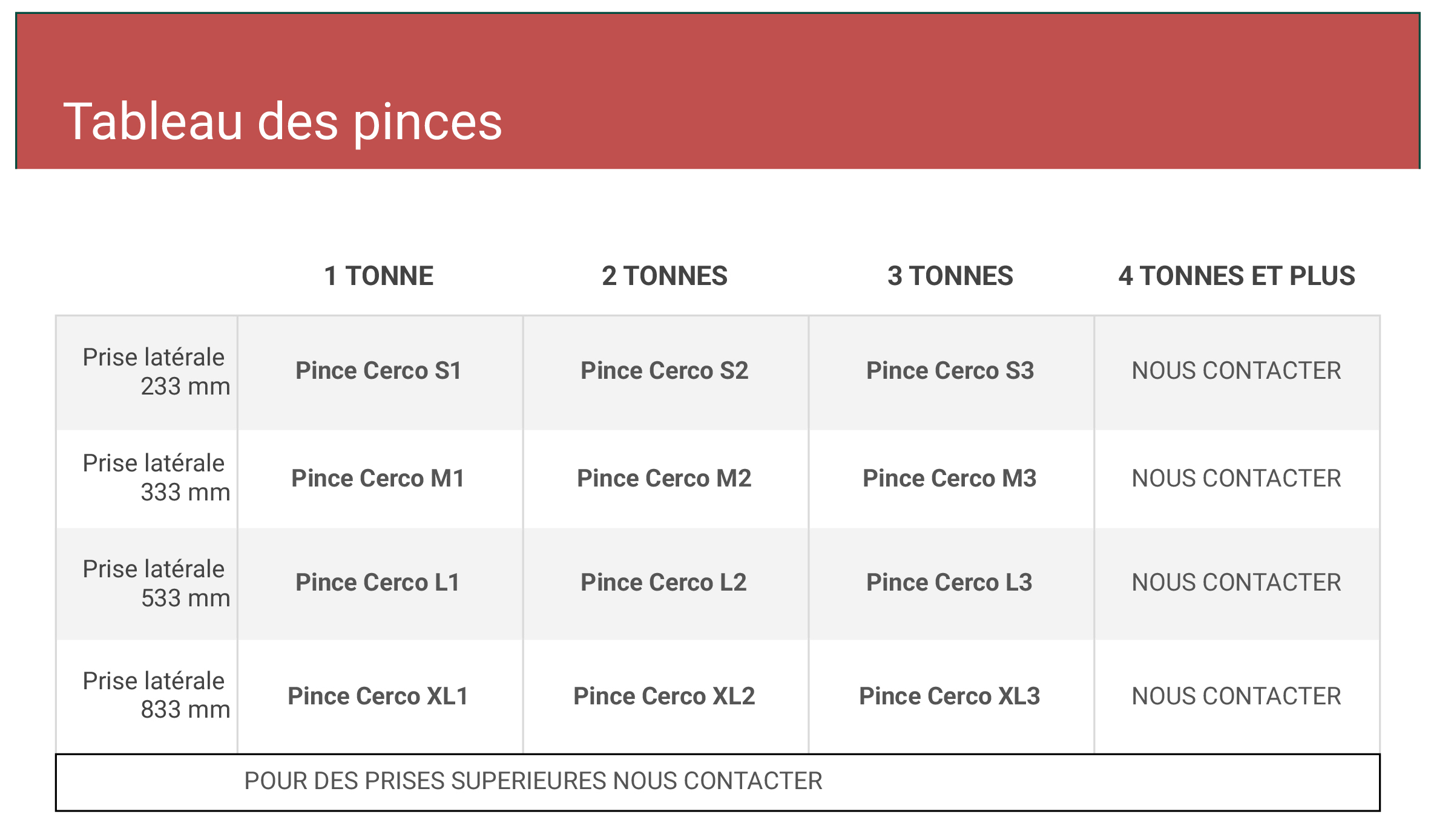This screenshot has width=1431, height=826.
Task: Click the "3 TONNES" column header
Action: [950, 276]
